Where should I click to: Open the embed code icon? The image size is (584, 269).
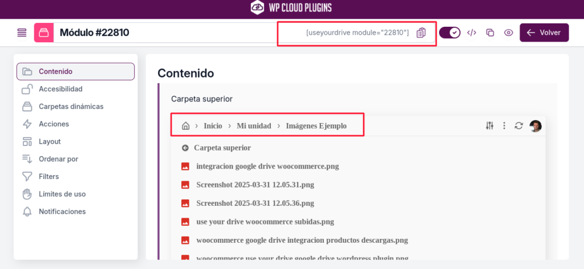[x=472, y=32]
